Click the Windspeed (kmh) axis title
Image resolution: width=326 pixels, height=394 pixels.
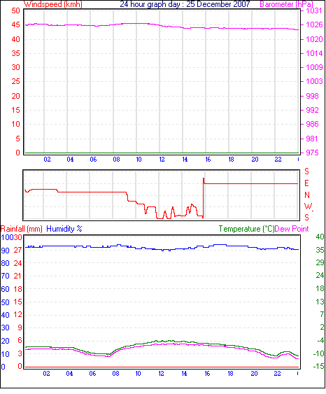pos(53,4)
